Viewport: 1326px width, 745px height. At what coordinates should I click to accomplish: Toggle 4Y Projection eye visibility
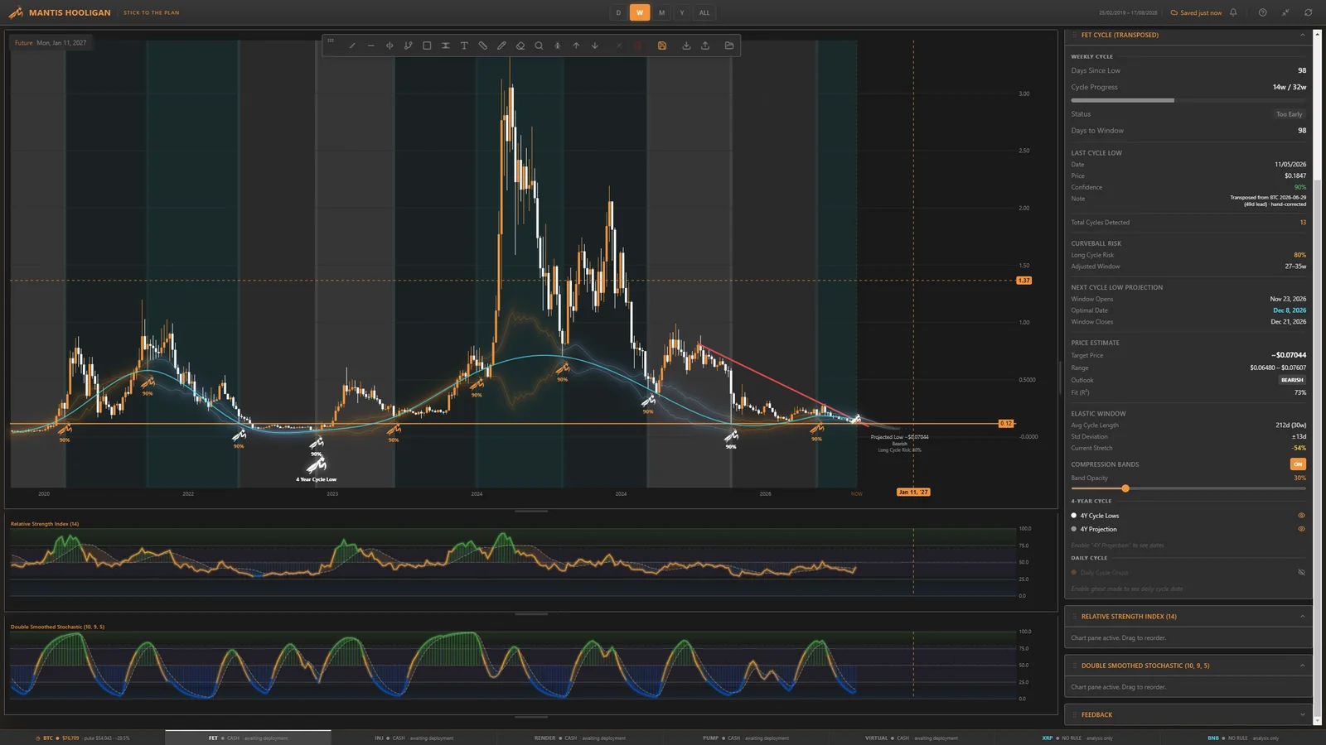[1301, 529]
